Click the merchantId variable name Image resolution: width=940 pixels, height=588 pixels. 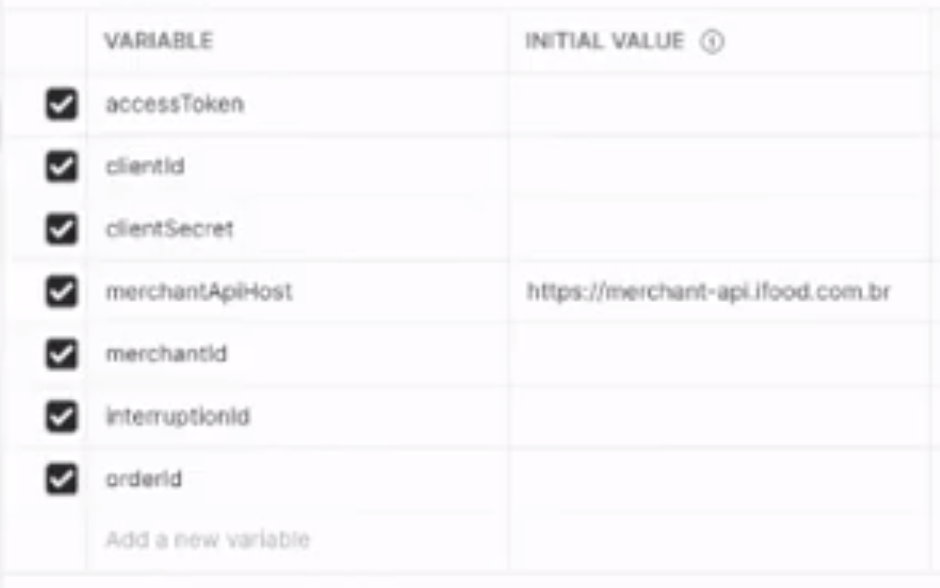tap(166, 354)
